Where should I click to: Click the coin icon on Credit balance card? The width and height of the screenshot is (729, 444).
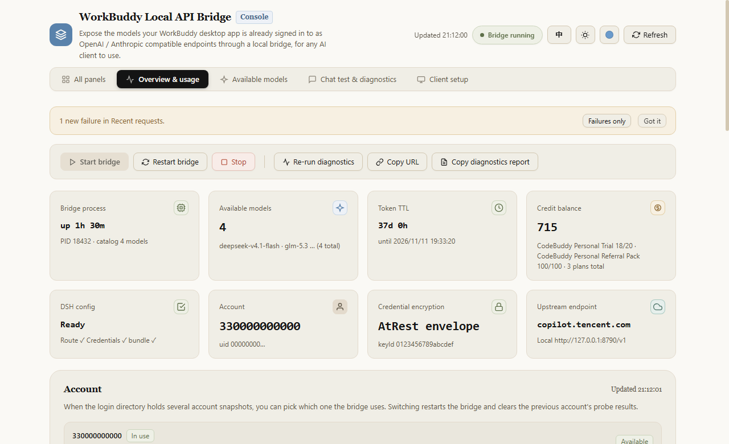(658, 208)
